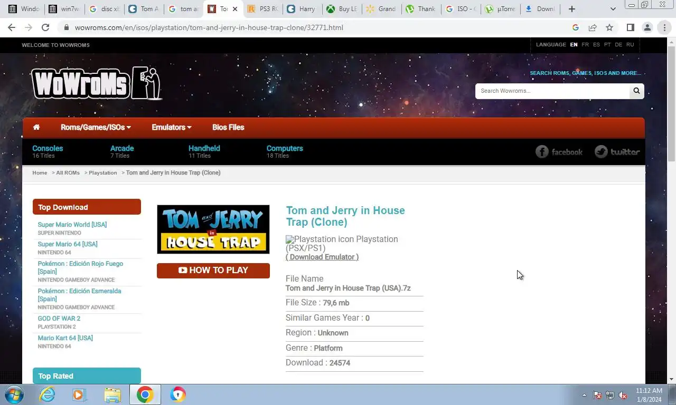
Task: Go forward using browser forward arrow
Action: point(29,27)
